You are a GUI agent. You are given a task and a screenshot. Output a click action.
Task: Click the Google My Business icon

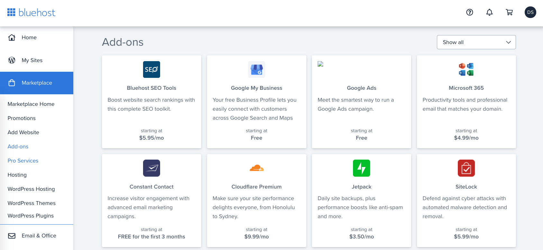click(257, 69)
